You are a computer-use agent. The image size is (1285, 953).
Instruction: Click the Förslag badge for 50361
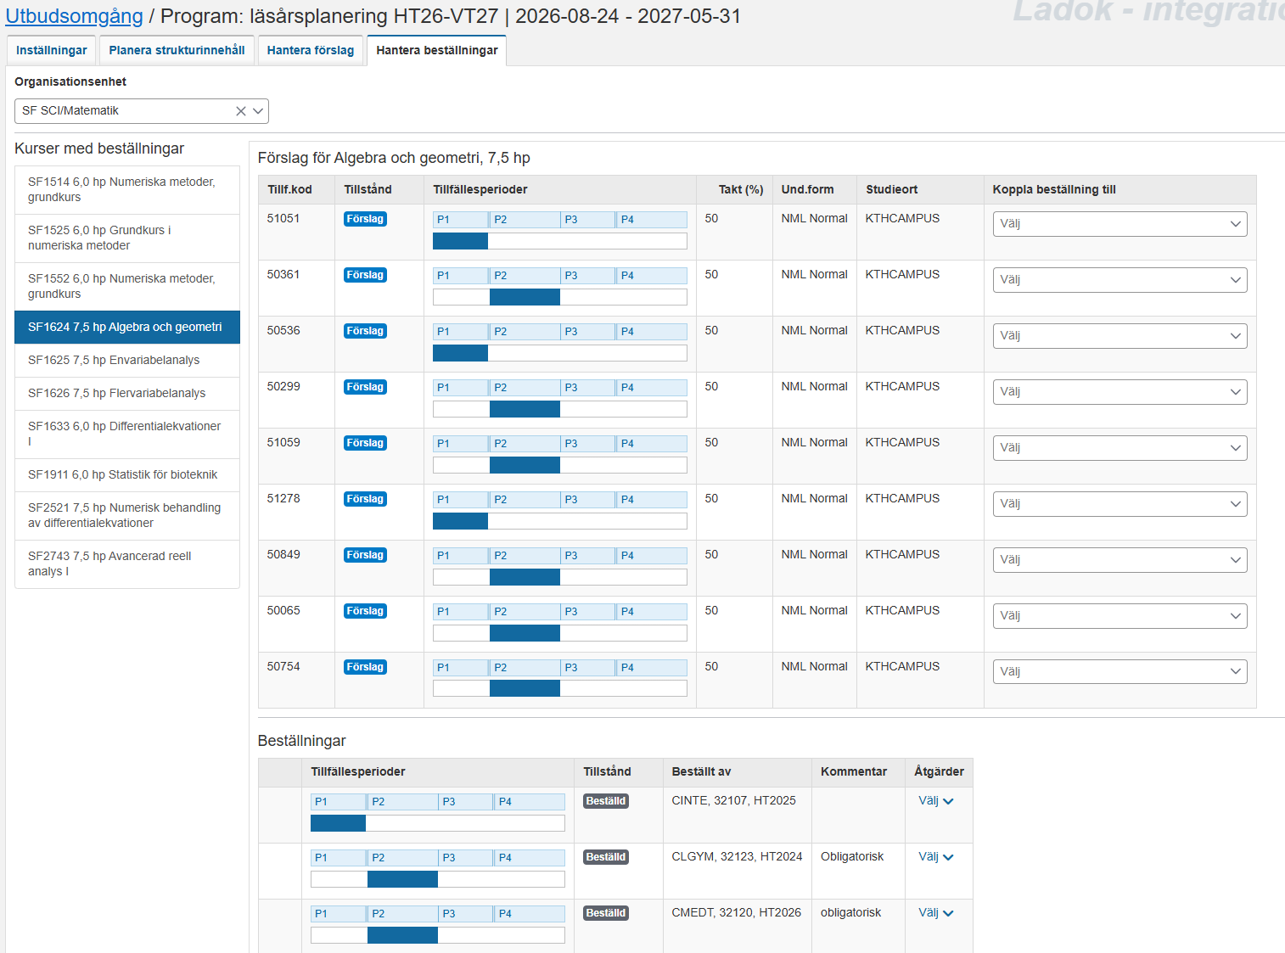click(365, 275)
